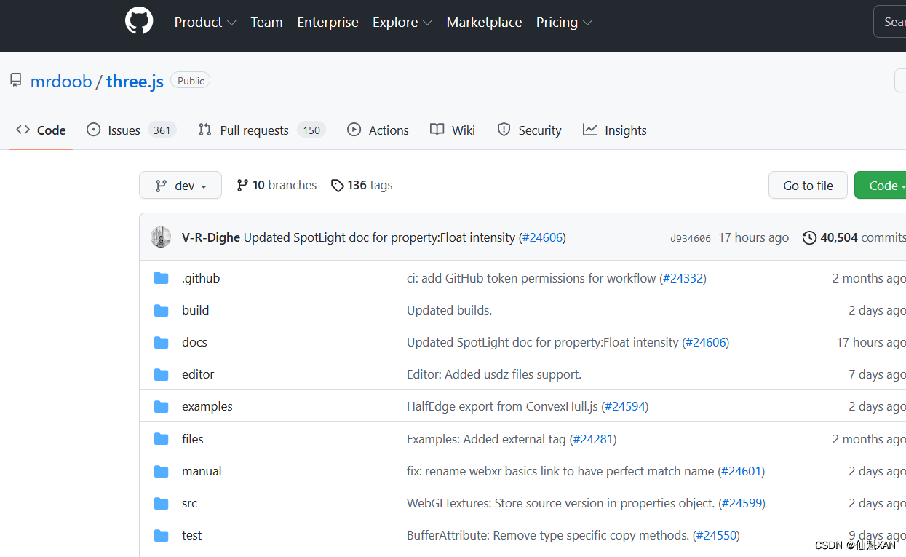906x557 pixels.
Task: Open the Enterprise nav link
Action: [x=327, y=23]
